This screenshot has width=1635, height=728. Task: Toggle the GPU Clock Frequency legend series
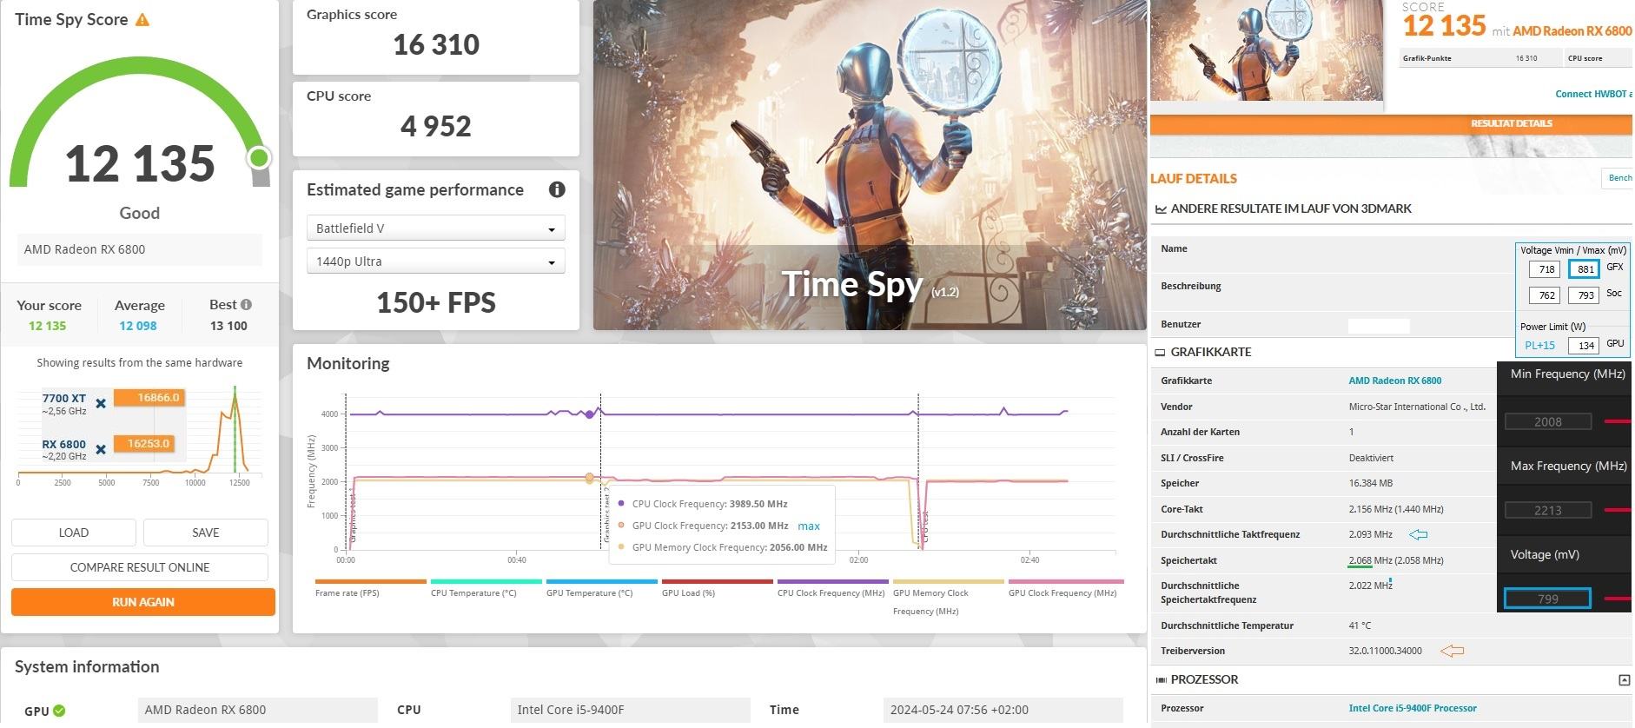click(1065, 588)
